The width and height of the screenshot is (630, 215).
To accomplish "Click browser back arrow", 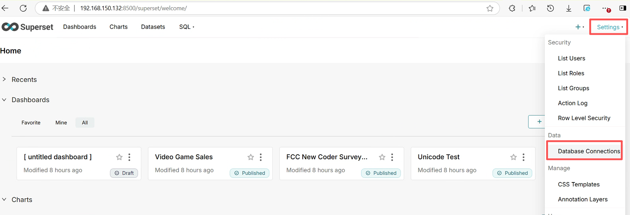I will tap(5, 8).
